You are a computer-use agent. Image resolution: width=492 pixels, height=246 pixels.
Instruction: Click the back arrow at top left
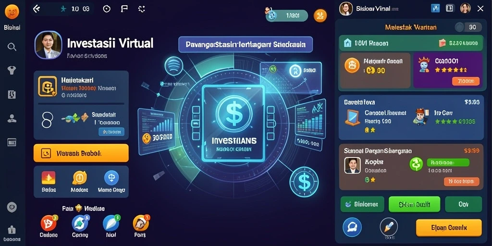[37, 9]
